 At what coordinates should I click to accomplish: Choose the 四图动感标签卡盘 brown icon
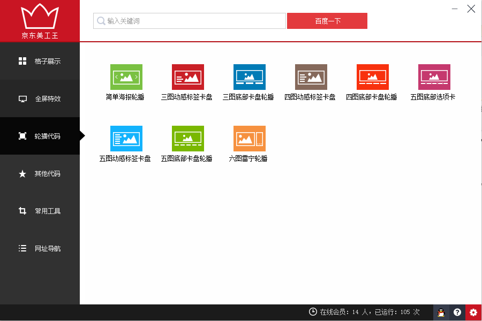[311, 77]
